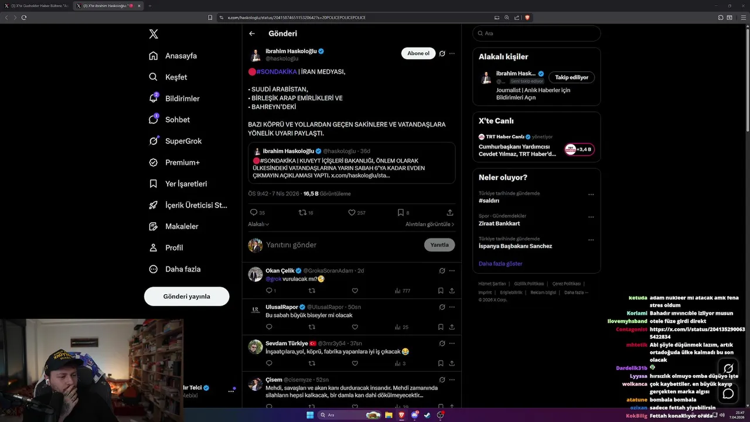The width and height of the screenshot is (750, 422).
Task: Go back with the Gönderi arrow
Action: [252, 34]
